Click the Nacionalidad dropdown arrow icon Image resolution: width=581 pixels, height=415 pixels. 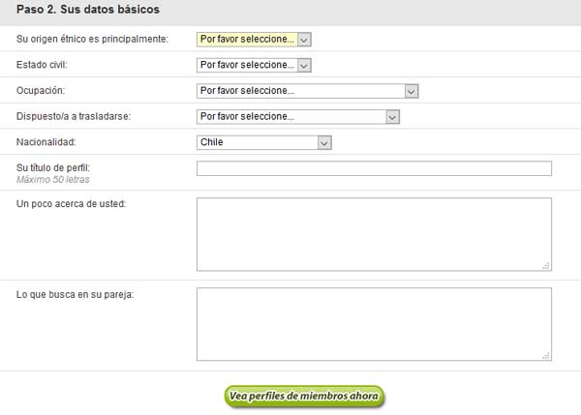324,143
